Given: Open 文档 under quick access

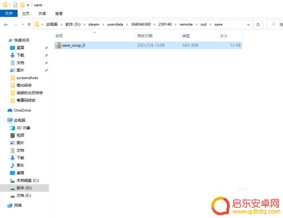Looking at the screenshot, I should coord(20,63).
